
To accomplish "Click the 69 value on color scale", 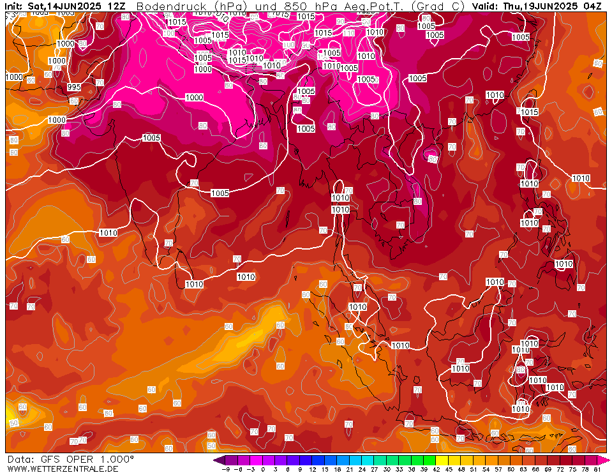I will pos(548,469).
